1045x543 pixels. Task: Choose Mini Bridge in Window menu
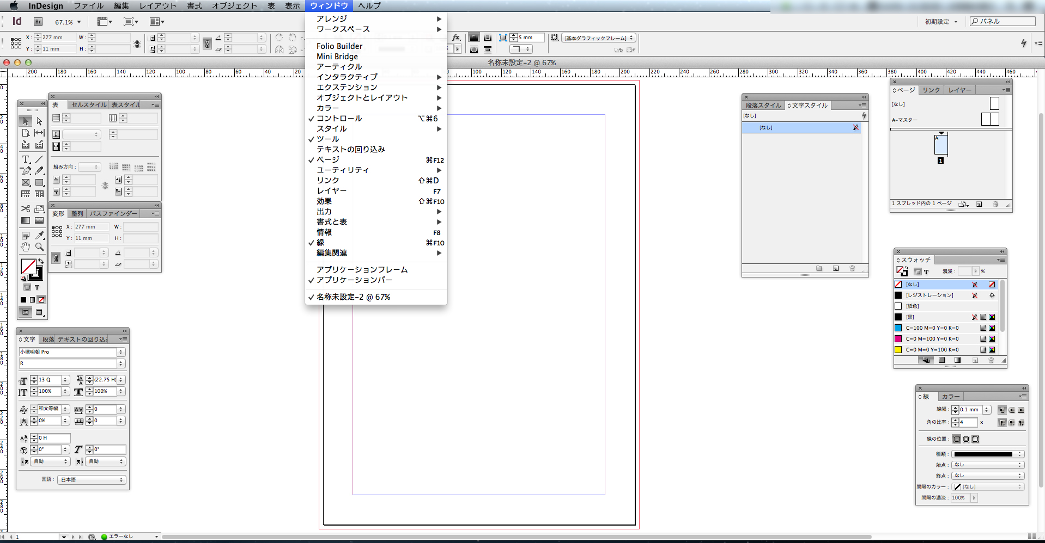[376, 57]
